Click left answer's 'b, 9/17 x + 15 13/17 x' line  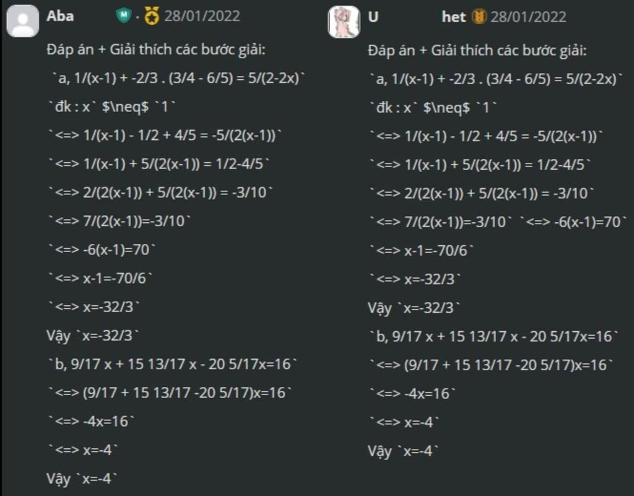point(173,363)
